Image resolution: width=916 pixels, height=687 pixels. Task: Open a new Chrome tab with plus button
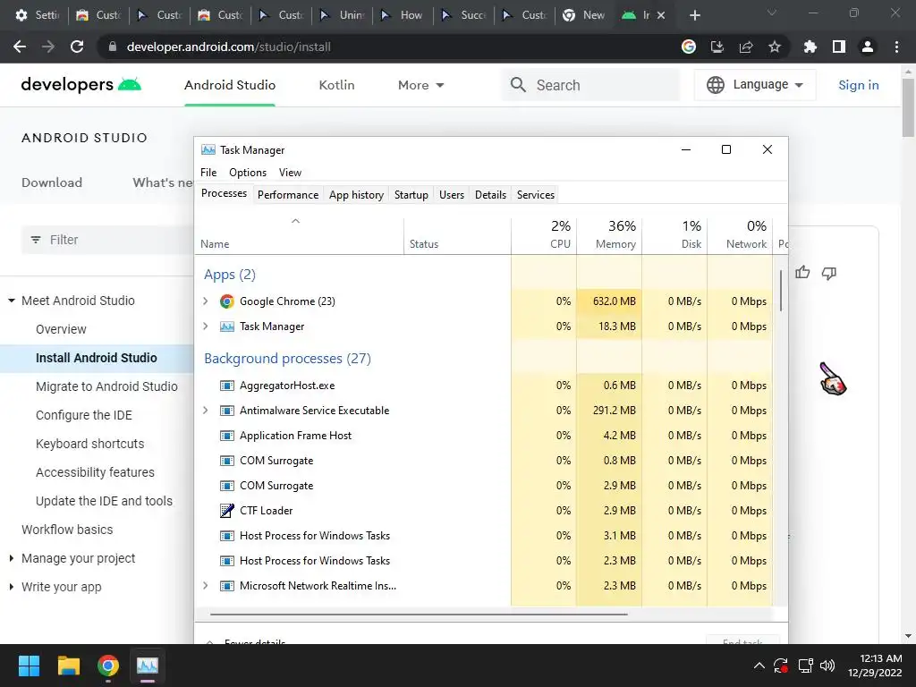694,15
